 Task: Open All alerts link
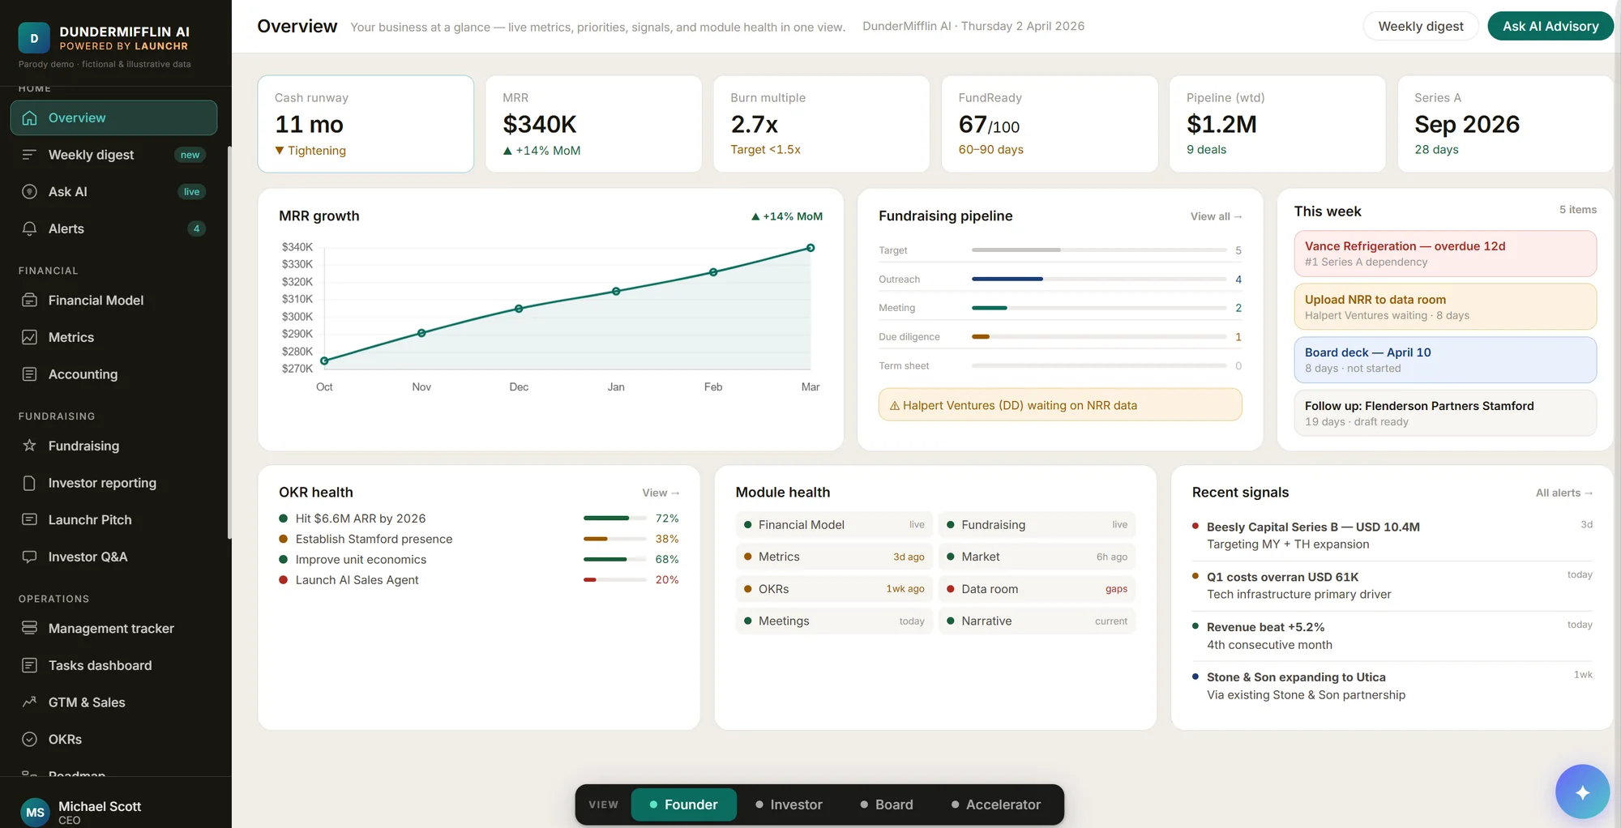pyautogui.click(x=1564, y=493)
